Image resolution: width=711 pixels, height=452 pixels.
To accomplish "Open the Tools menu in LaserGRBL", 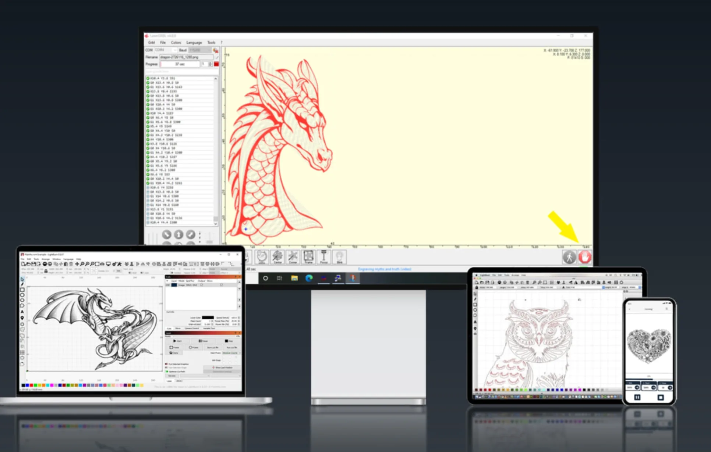I will click(211, 43).
